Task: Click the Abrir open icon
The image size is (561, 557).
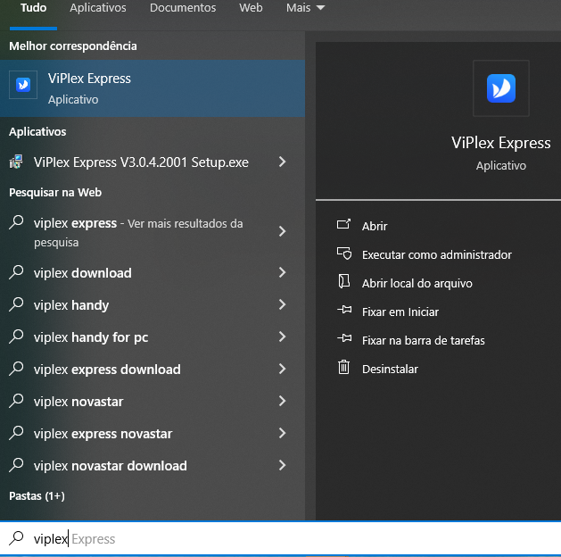Action: click(344, 225)
